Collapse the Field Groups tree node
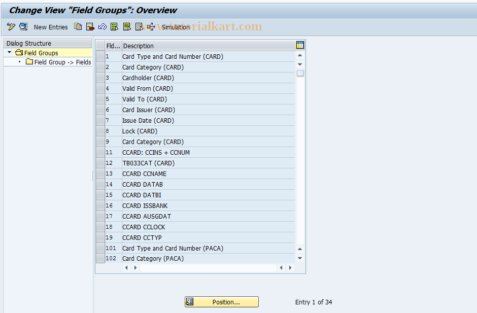Viewport: 477px width, 313px height. tap(9, 52)
